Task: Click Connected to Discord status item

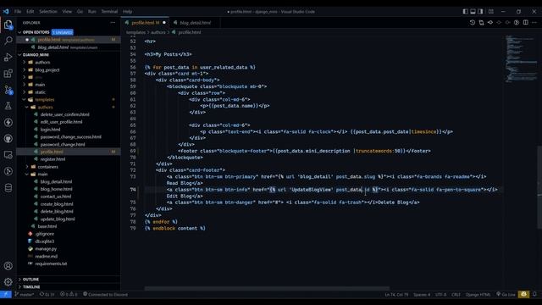Action: [105, 294]
